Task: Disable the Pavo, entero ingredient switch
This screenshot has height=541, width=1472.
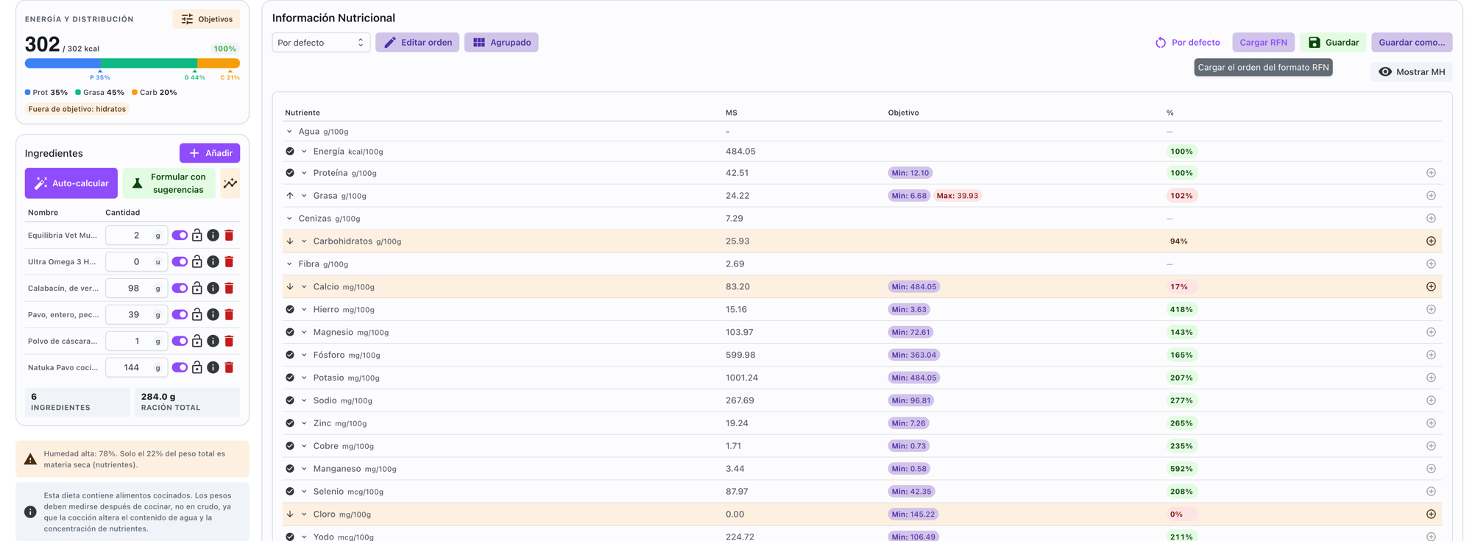Action: point(180,315)
